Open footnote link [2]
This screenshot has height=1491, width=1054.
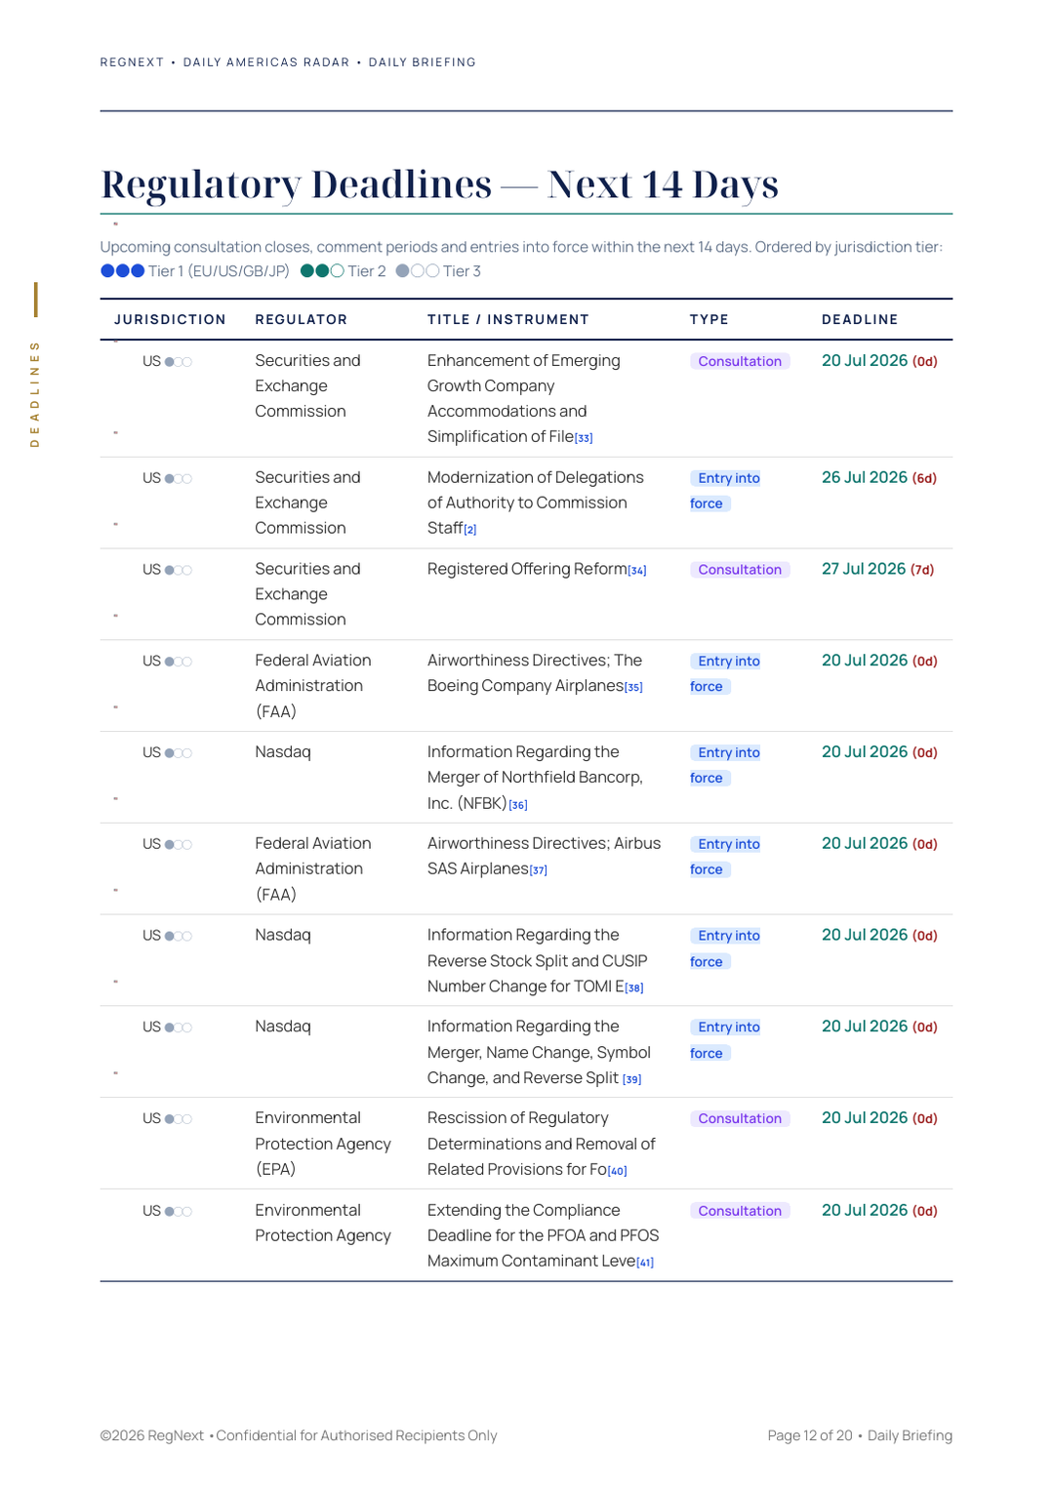(x=470, y=530)
